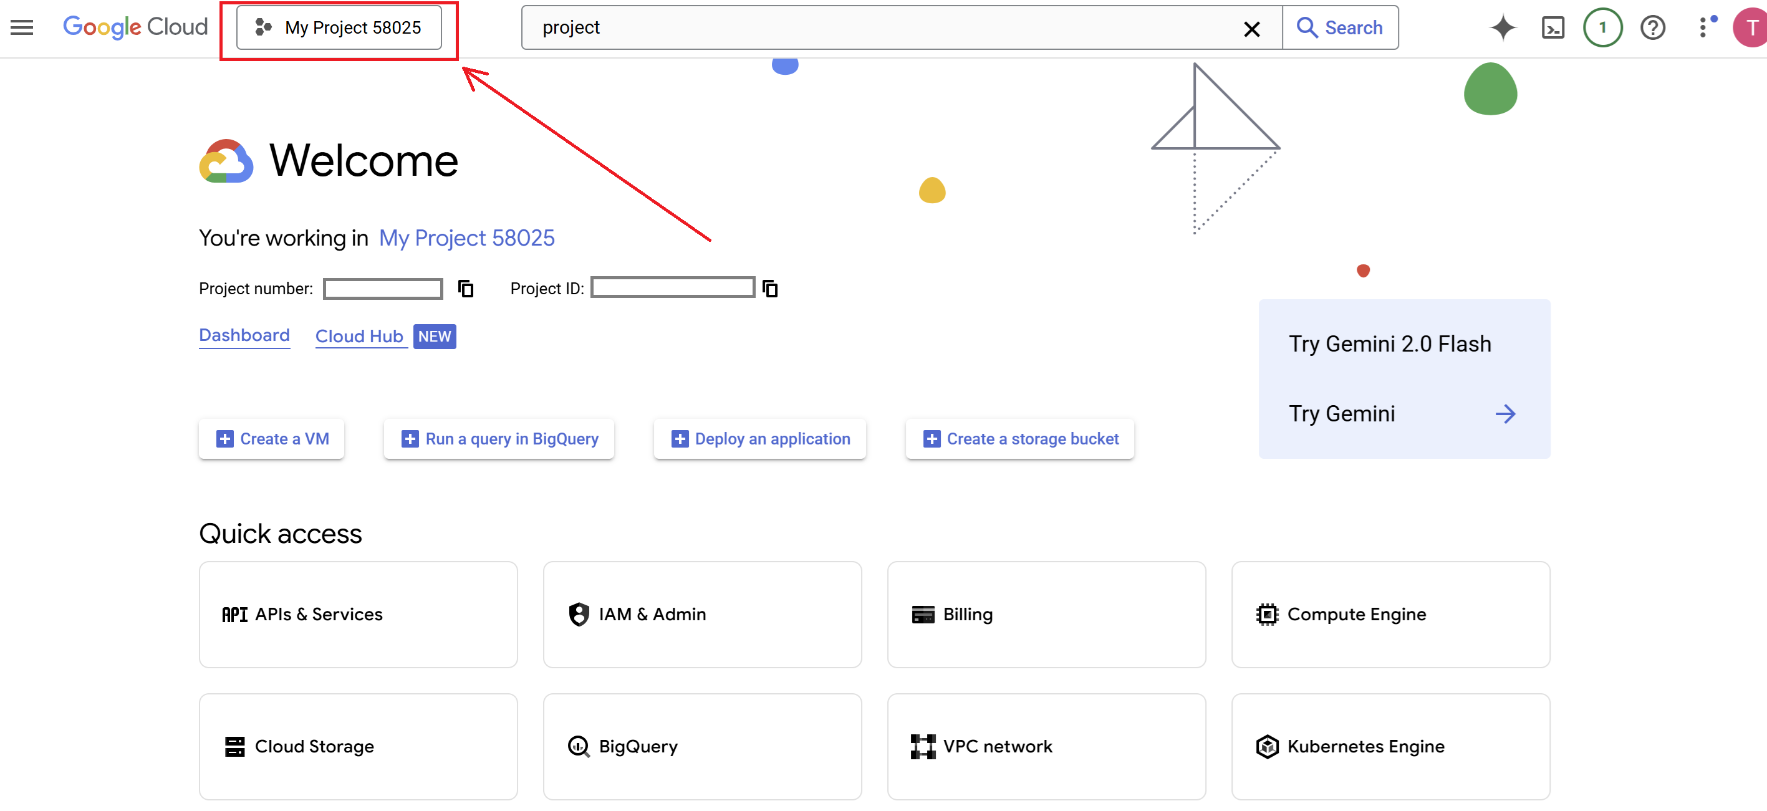This screenshot has width=1767, height=811.
Task: Open the My Project 58025 project picker
Action: (339, 27)
